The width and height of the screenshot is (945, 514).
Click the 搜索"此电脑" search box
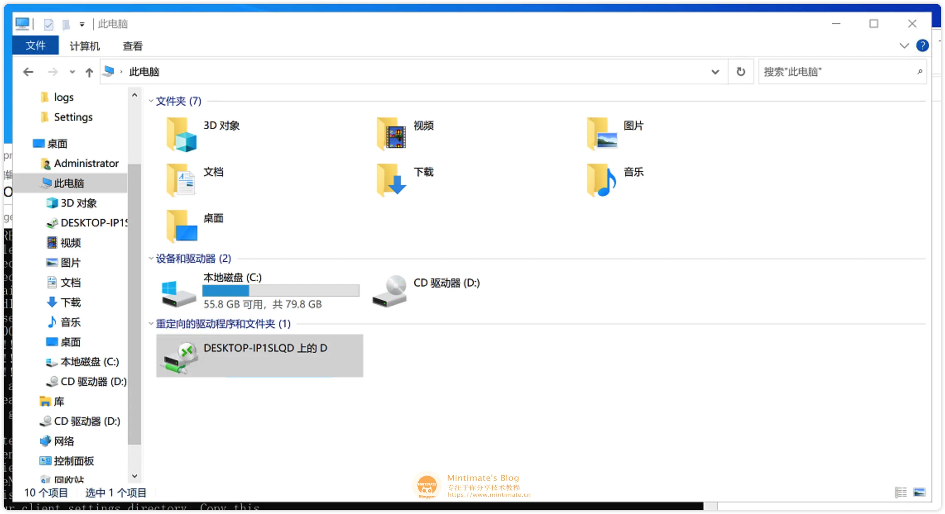pos(836,72)
